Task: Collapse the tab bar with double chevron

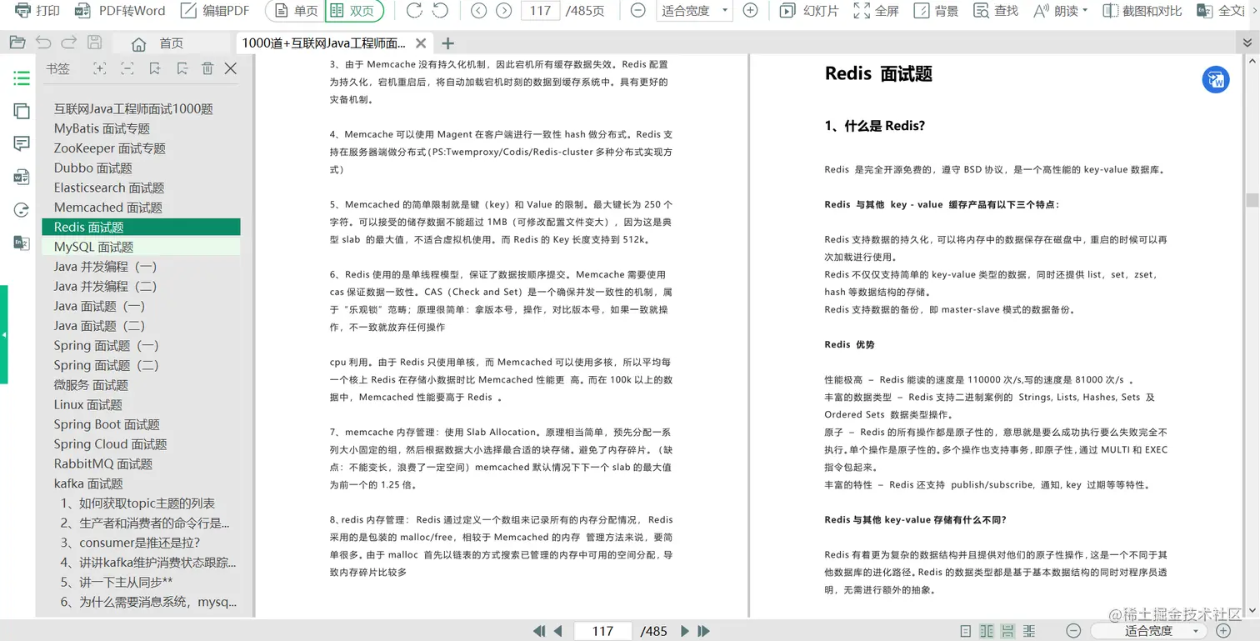Action: point(1247,43)
